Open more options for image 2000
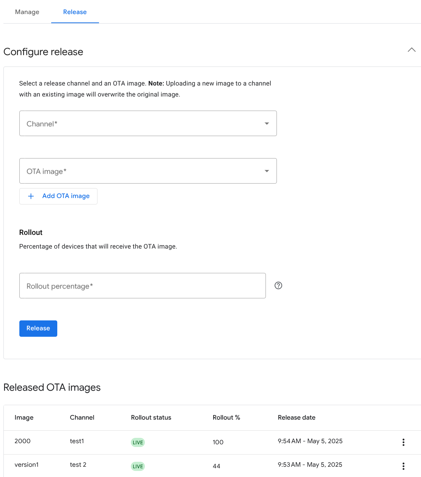Viewport: 421px width, 477px height. click(403, 442)
